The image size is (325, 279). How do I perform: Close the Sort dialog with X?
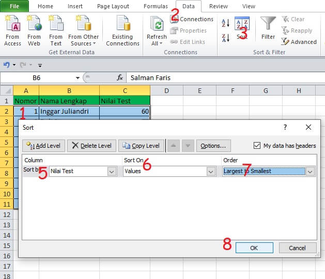point(308,127)
